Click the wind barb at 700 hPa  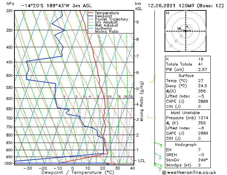click(152, 117)
